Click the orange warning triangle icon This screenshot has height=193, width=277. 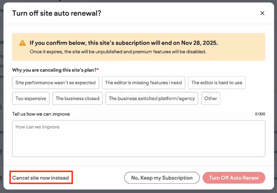(22, 43)
